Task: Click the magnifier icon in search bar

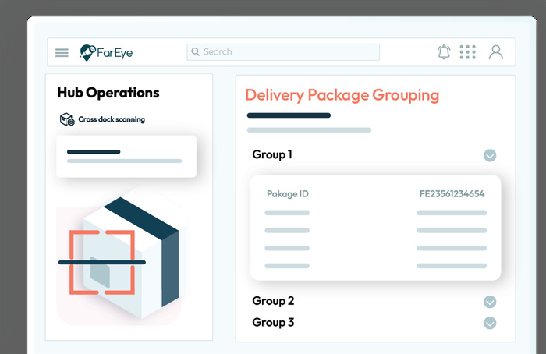Action: [196, 52]
